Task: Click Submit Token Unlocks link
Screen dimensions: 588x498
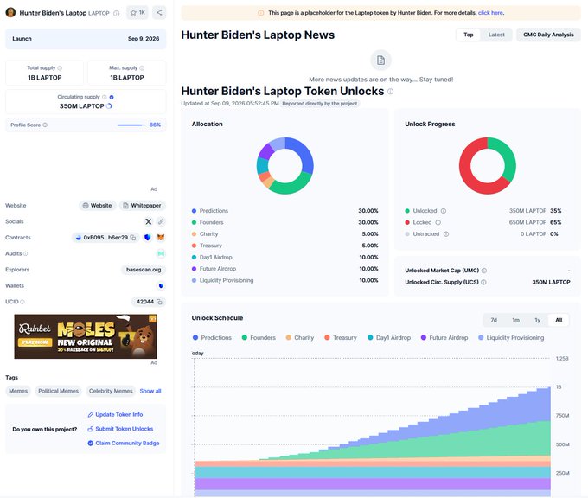Action: point(120,429)
